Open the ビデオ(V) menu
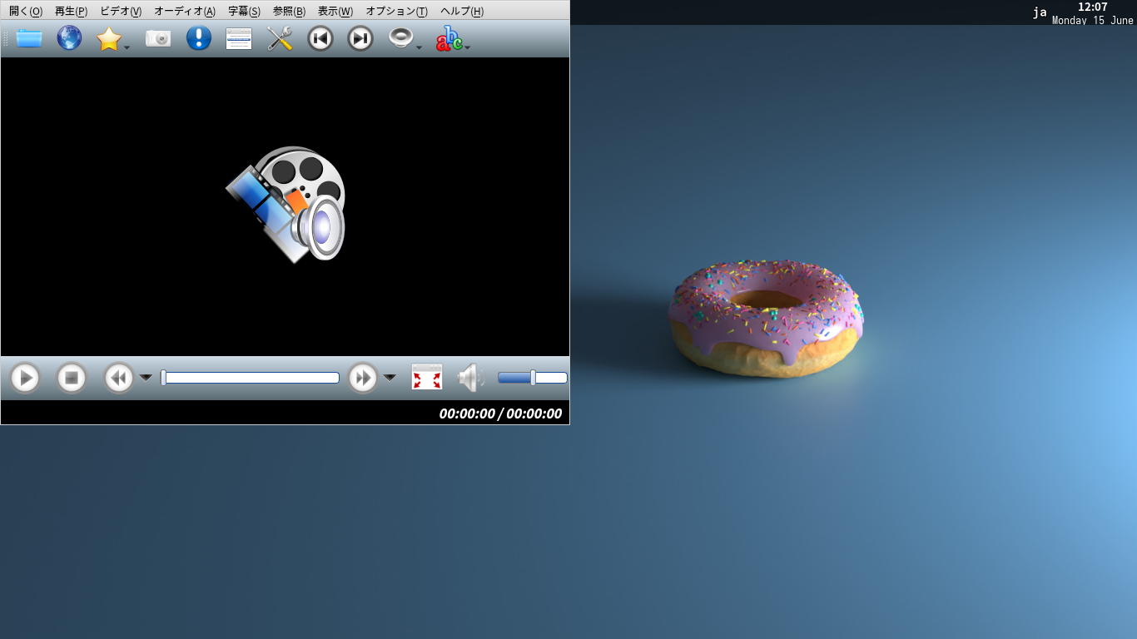Viewport: 1137px width, 639px height. (x=121, y=11)
